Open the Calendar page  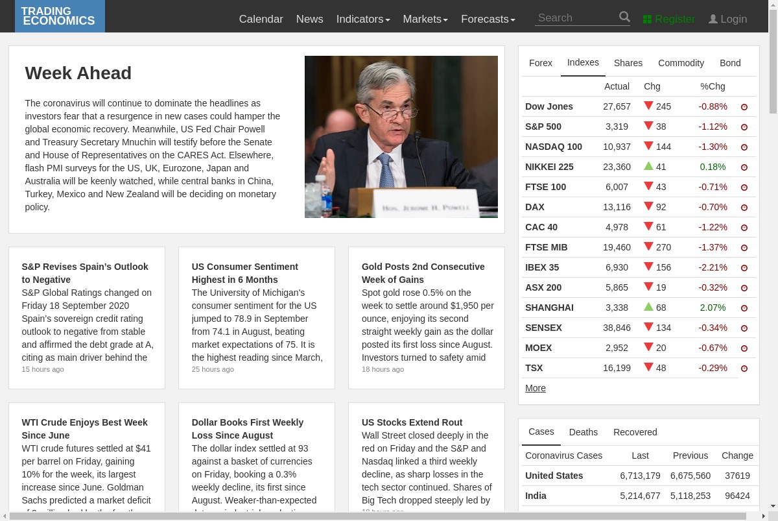point(261,19)
